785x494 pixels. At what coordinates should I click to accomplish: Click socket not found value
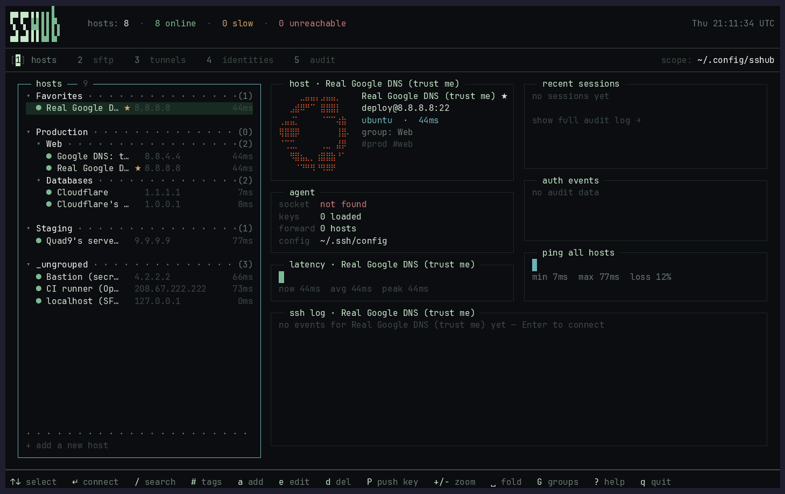(x=343, y=204)
